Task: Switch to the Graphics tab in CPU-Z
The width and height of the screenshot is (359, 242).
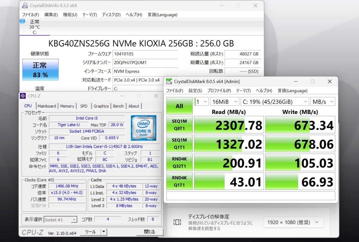Action: click(101, 106)
